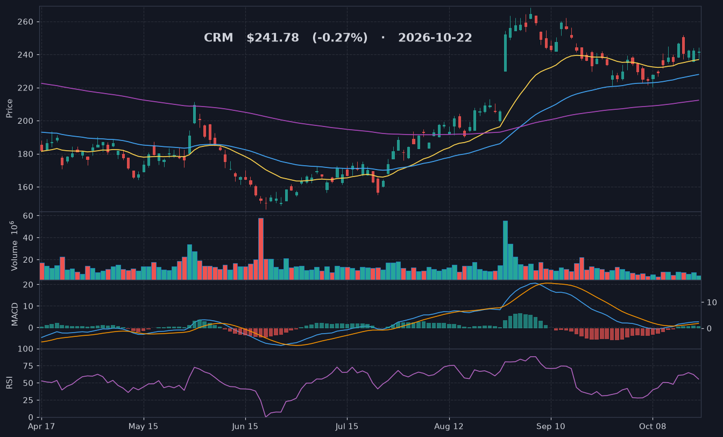This screenshot has height=437, width=723.
Task: Click the large late-August gap-up green candle
Action: 505,53
